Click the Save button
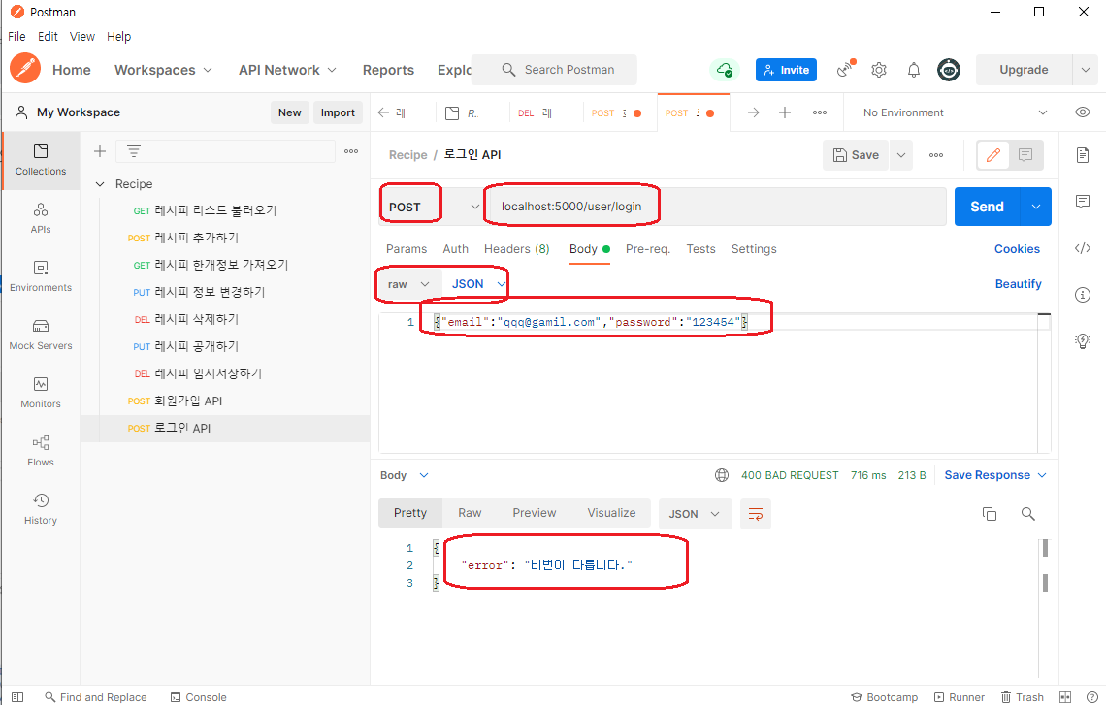The image size is (1106, 705). [x=857, y=155]
